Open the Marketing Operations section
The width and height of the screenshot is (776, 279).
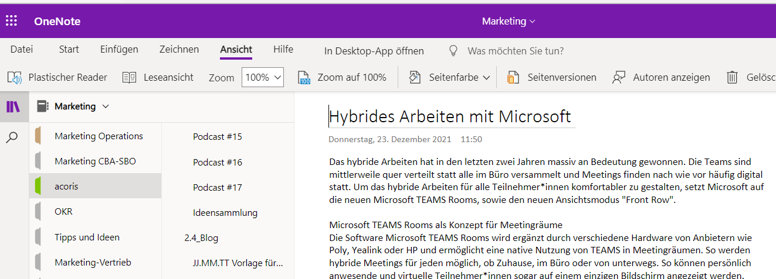tap(95, 136)
